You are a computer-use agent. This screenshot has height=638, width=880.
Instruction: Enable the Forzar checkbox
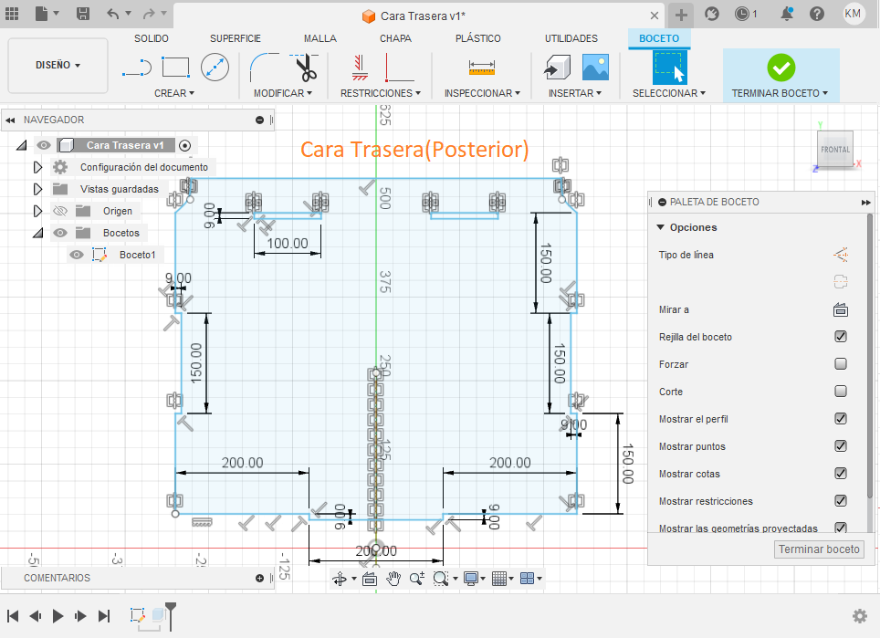(x=840, y=364)
